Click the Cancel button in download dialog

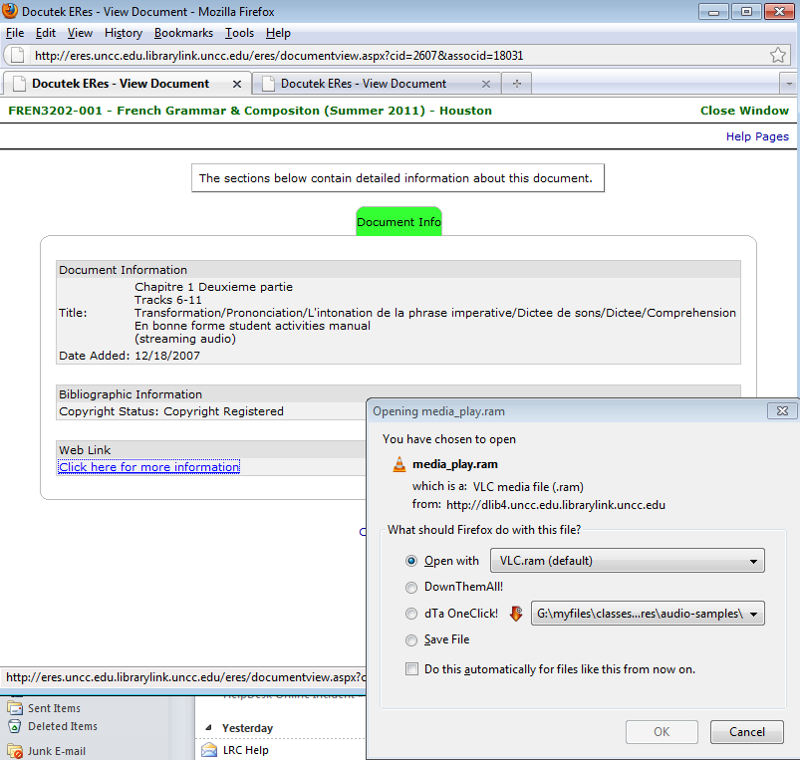746,732
